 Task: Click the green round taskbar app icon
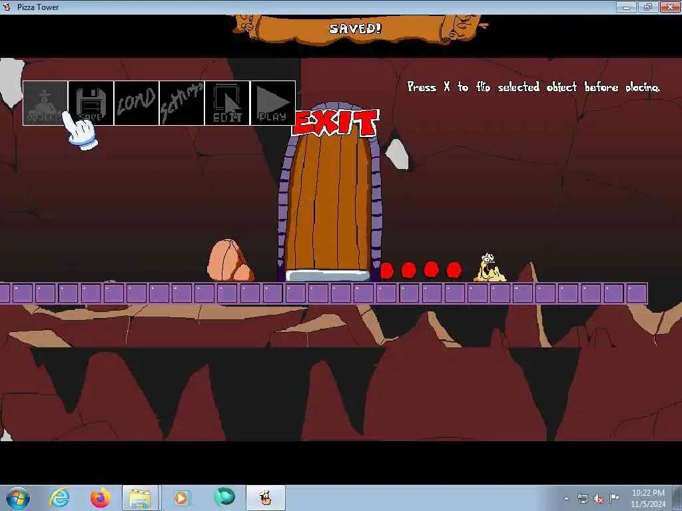(224, 498)
